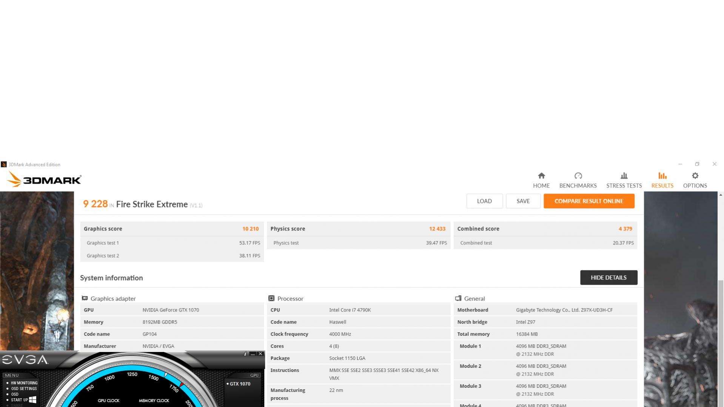Minimize the EVGA Precision window

253,354
